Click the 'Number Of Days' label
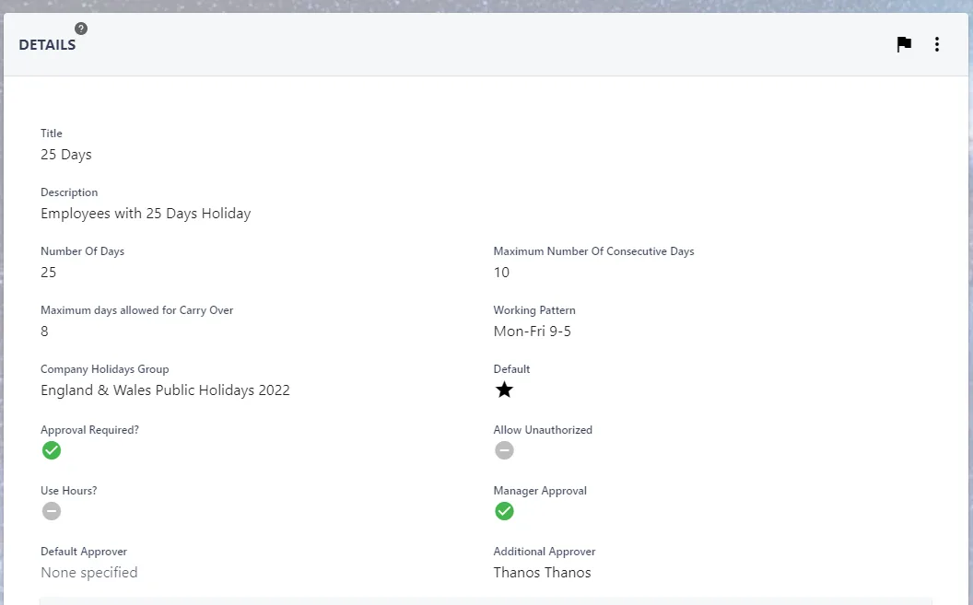Viewport: 973px width, 605px height. click(83, 251)
